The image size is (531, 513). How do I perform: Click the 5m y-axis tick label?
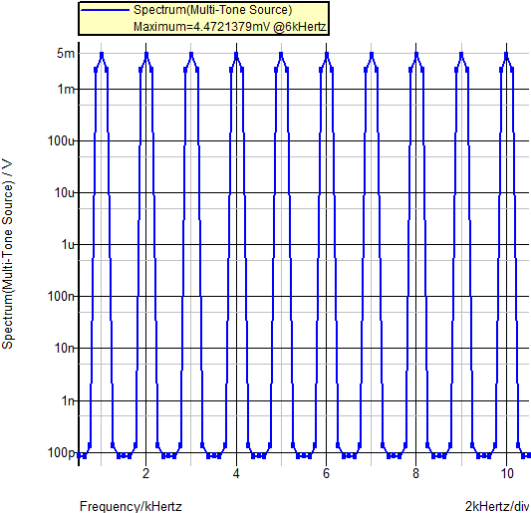[x=66, y=53]
